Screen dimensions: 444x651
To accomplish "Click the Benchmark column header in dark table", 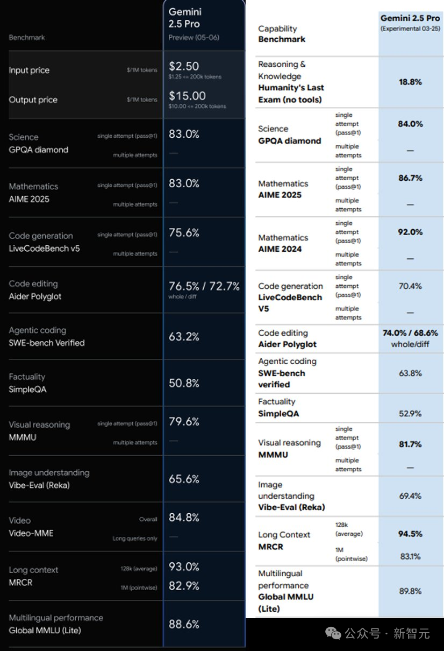I will point(27,38).
